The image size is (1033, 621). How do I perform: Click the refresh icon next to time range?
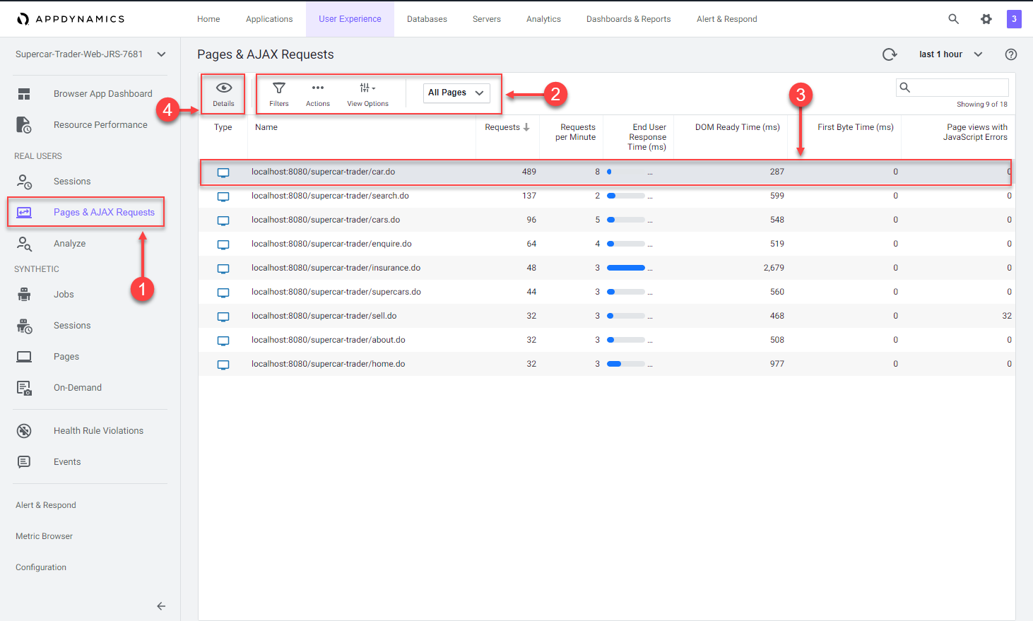[890, 54]
